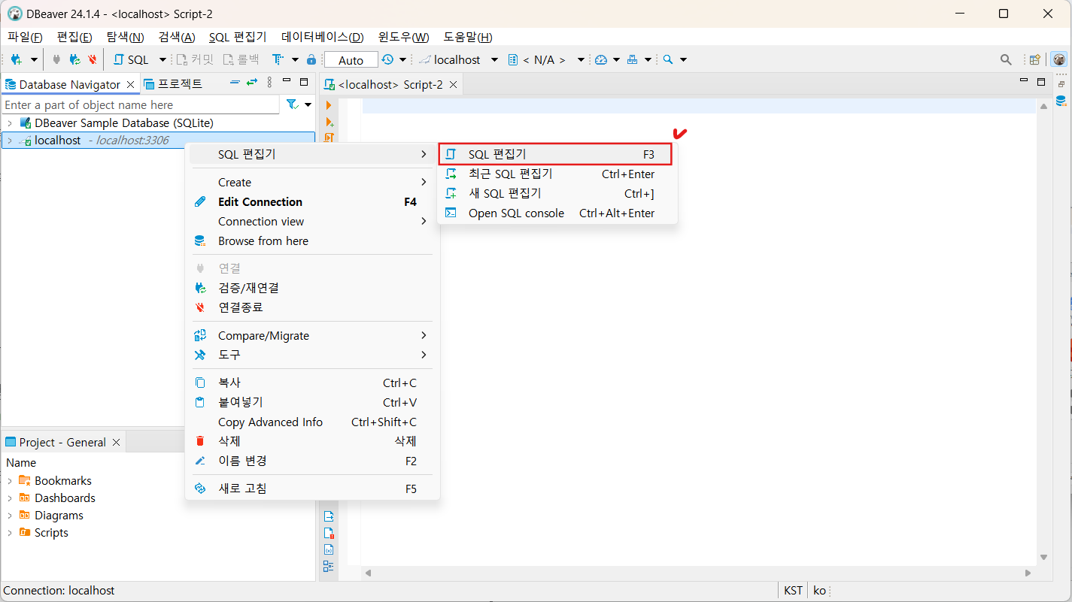This screenshot has width=1072, height=602.
Task: Click 검증/재연결 in context menu
Action: [x=312, y=287]
